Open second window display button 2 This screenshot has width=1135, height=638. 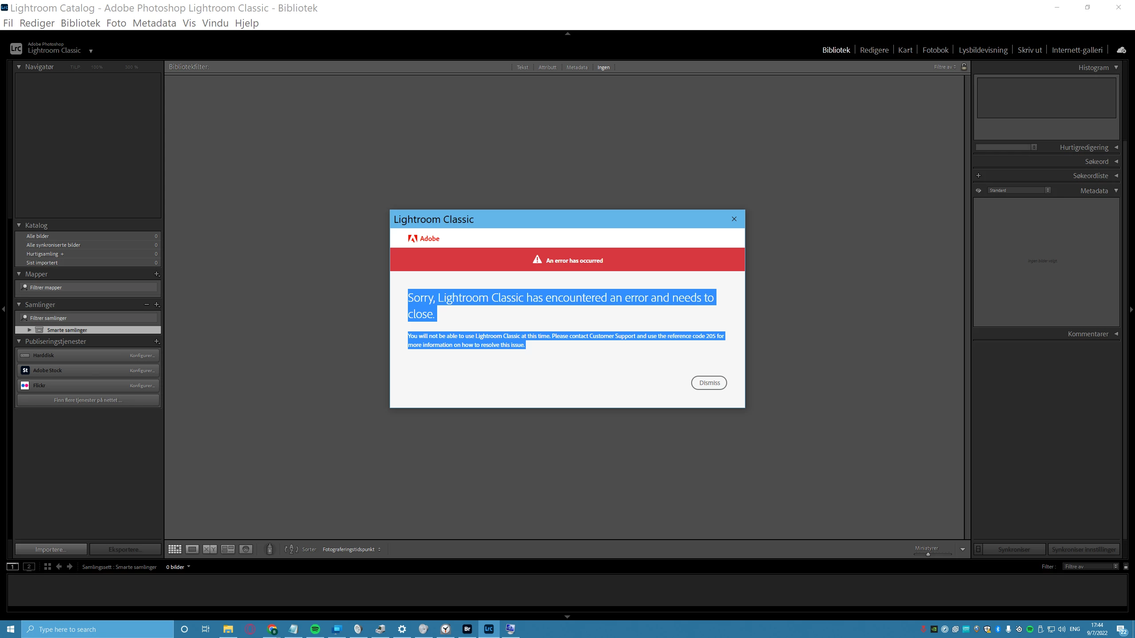(x=29, y=567)
